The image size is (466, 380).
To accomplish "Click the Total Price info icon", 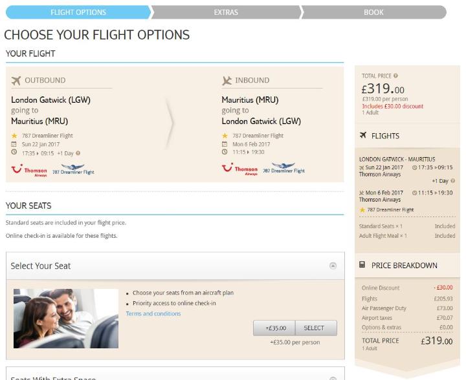I will pos(395,76).
